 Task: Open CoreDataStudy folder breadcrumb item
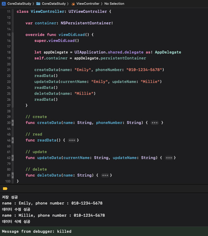pos(54,4)
